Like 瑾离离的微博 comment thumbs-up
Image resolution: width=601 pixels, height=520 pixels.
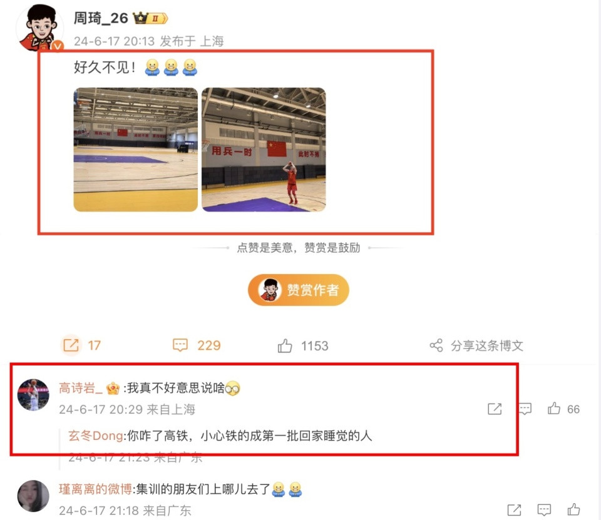[x=573, y=509]
